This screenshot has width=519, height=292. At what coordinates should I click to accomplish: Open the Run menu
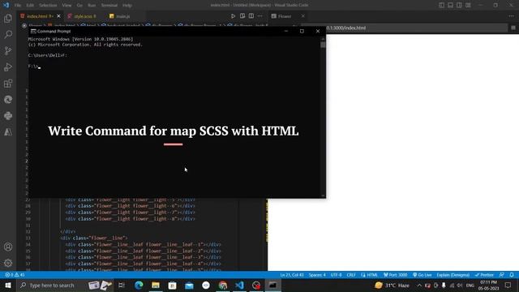(x=92, y=6)
